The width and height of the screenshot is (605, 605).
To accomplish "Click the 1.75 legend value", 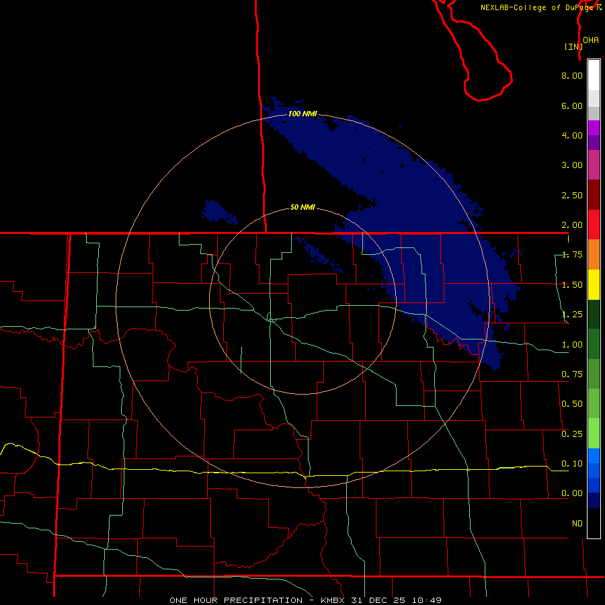I will pos(572,255).
